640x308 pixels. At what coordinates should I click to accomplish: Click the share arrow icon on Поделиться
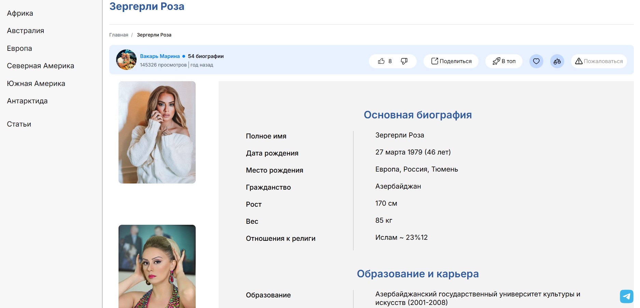pos(434,61)
